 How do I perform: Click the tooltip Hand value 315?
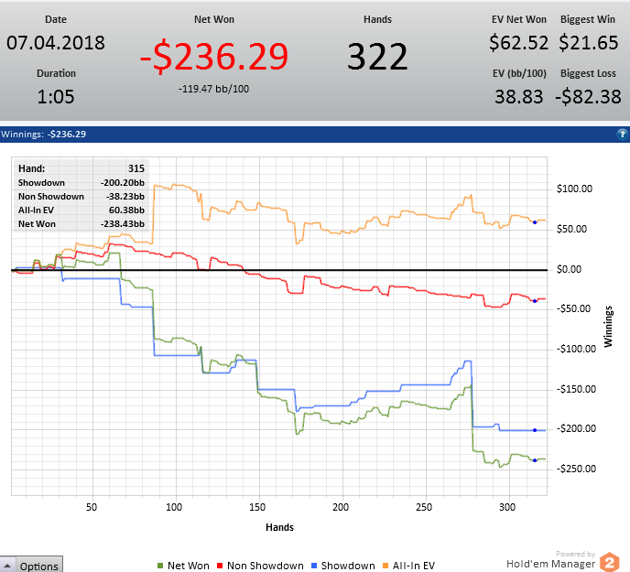pos(136,168)
